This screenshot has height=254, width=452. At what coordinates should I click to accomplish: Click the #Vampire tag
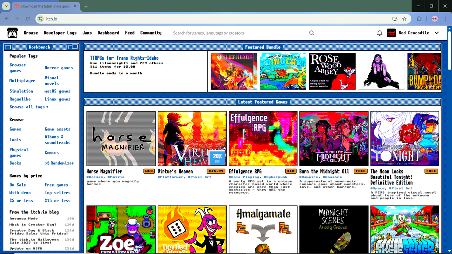(x=309, y=177)
